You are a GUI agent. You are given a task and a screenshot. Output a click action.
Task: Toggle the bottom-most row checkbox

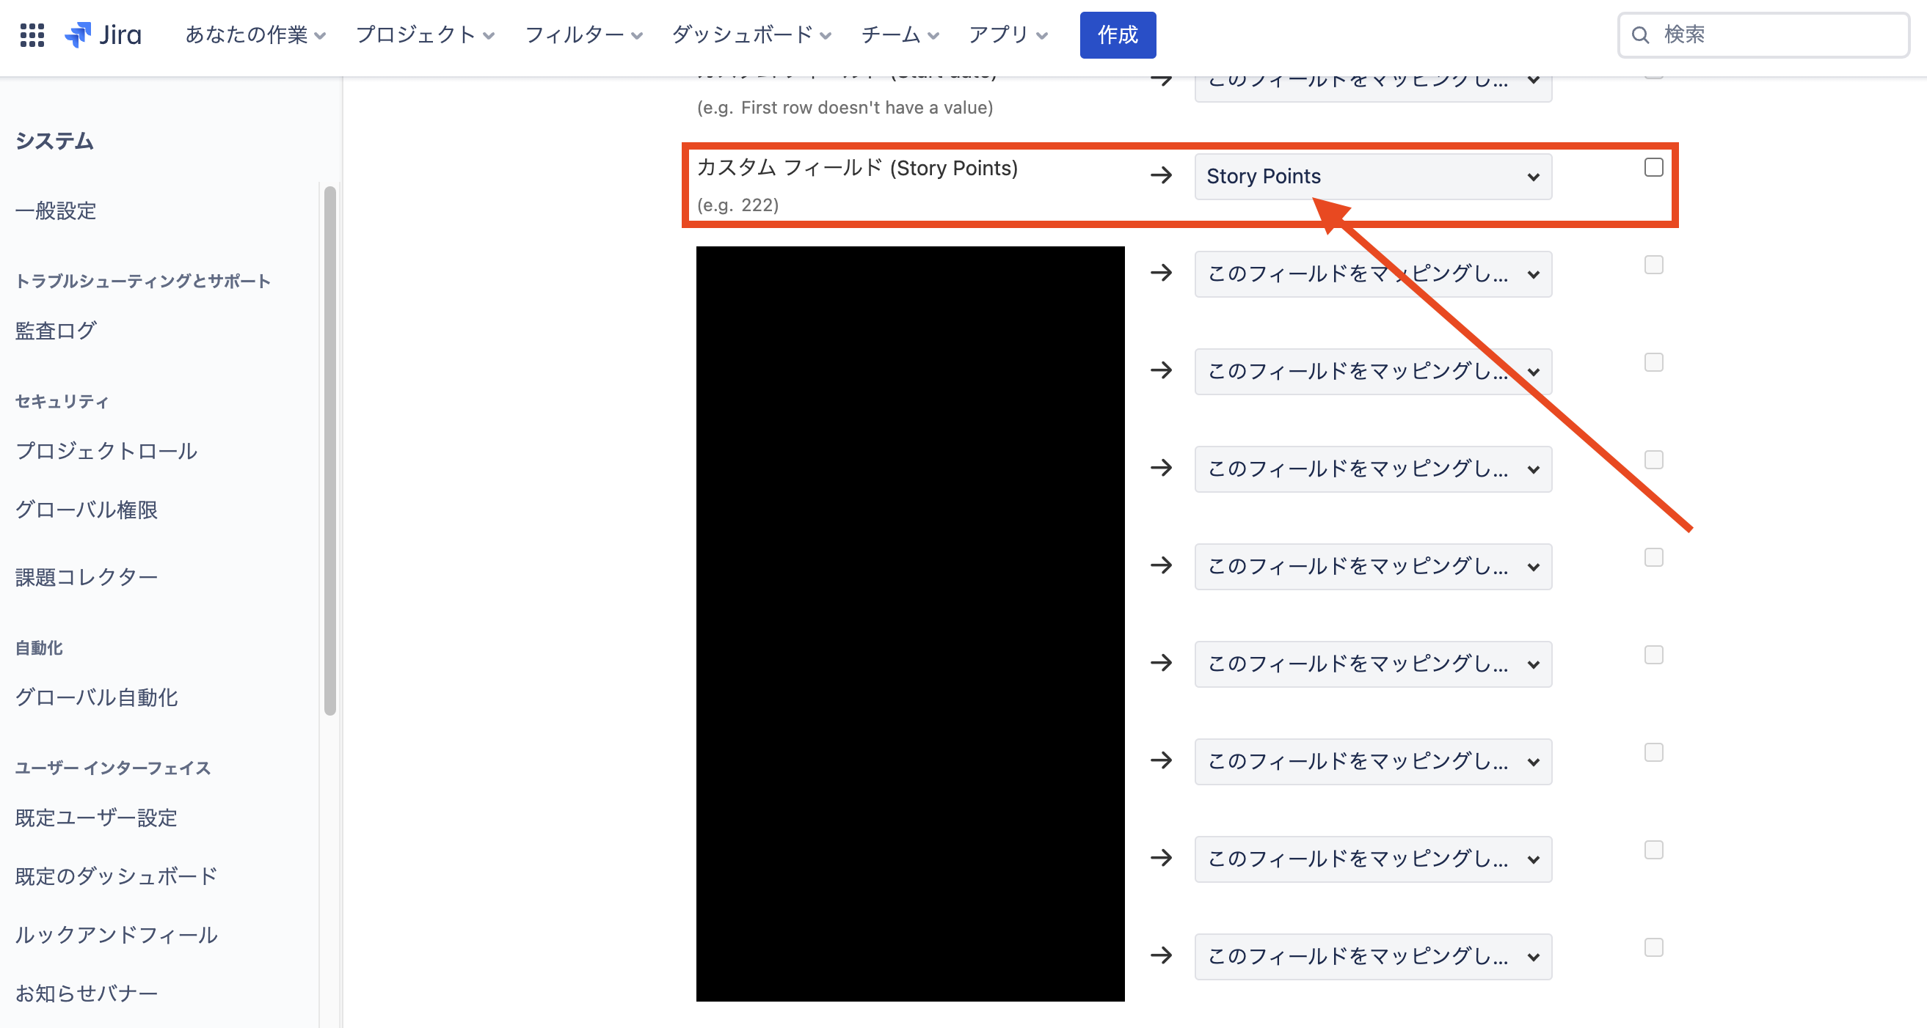1653,947
